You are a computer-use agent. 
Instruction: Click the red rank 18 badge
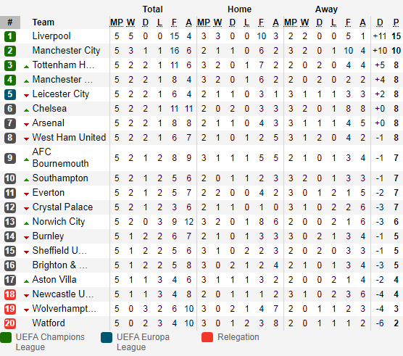[x=10, y=294]
